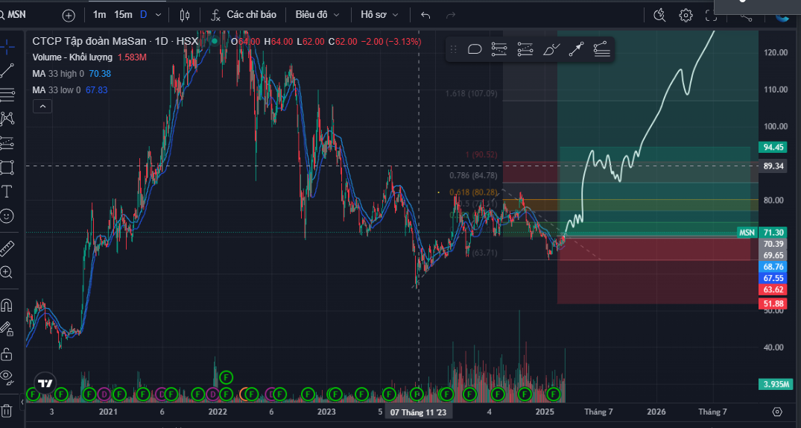This screenshot has height=428, width=801.
Task: Click the 94.45 price label
Action: (x=773, y=148)
